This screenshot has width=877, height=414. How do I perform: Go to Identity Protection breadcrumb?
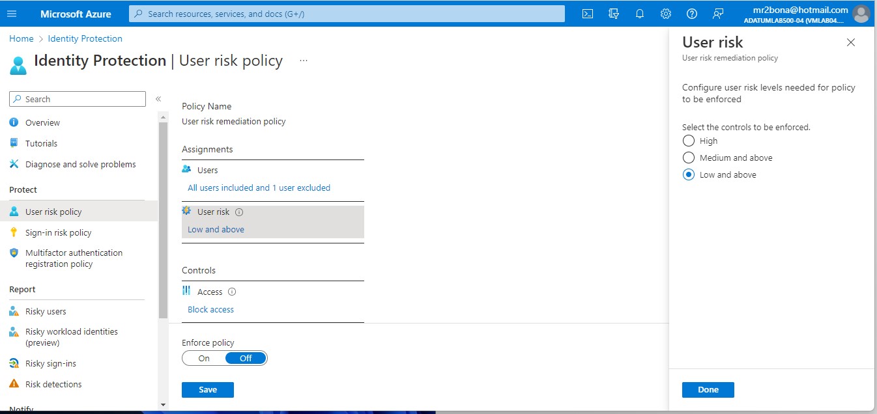coord(85,38)
